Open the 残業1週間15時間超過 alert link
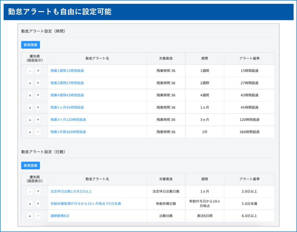Screen dimensions: 297x232 tap(67, 71)
